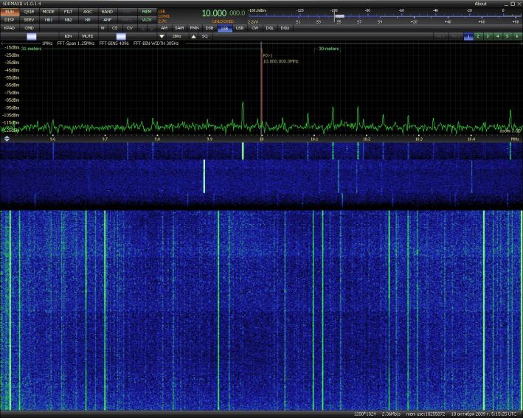Open the BAND selection menu
Screen dimensions: 523x418
click(108, 12)
